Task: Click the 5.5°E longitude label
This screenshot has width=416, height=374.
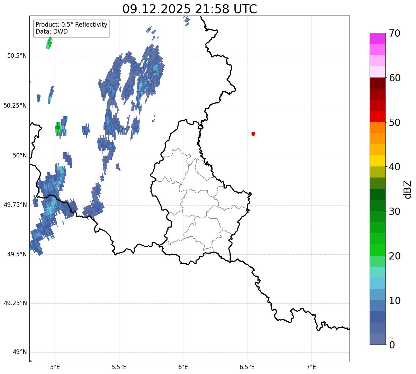Action: tap(119, 367)
